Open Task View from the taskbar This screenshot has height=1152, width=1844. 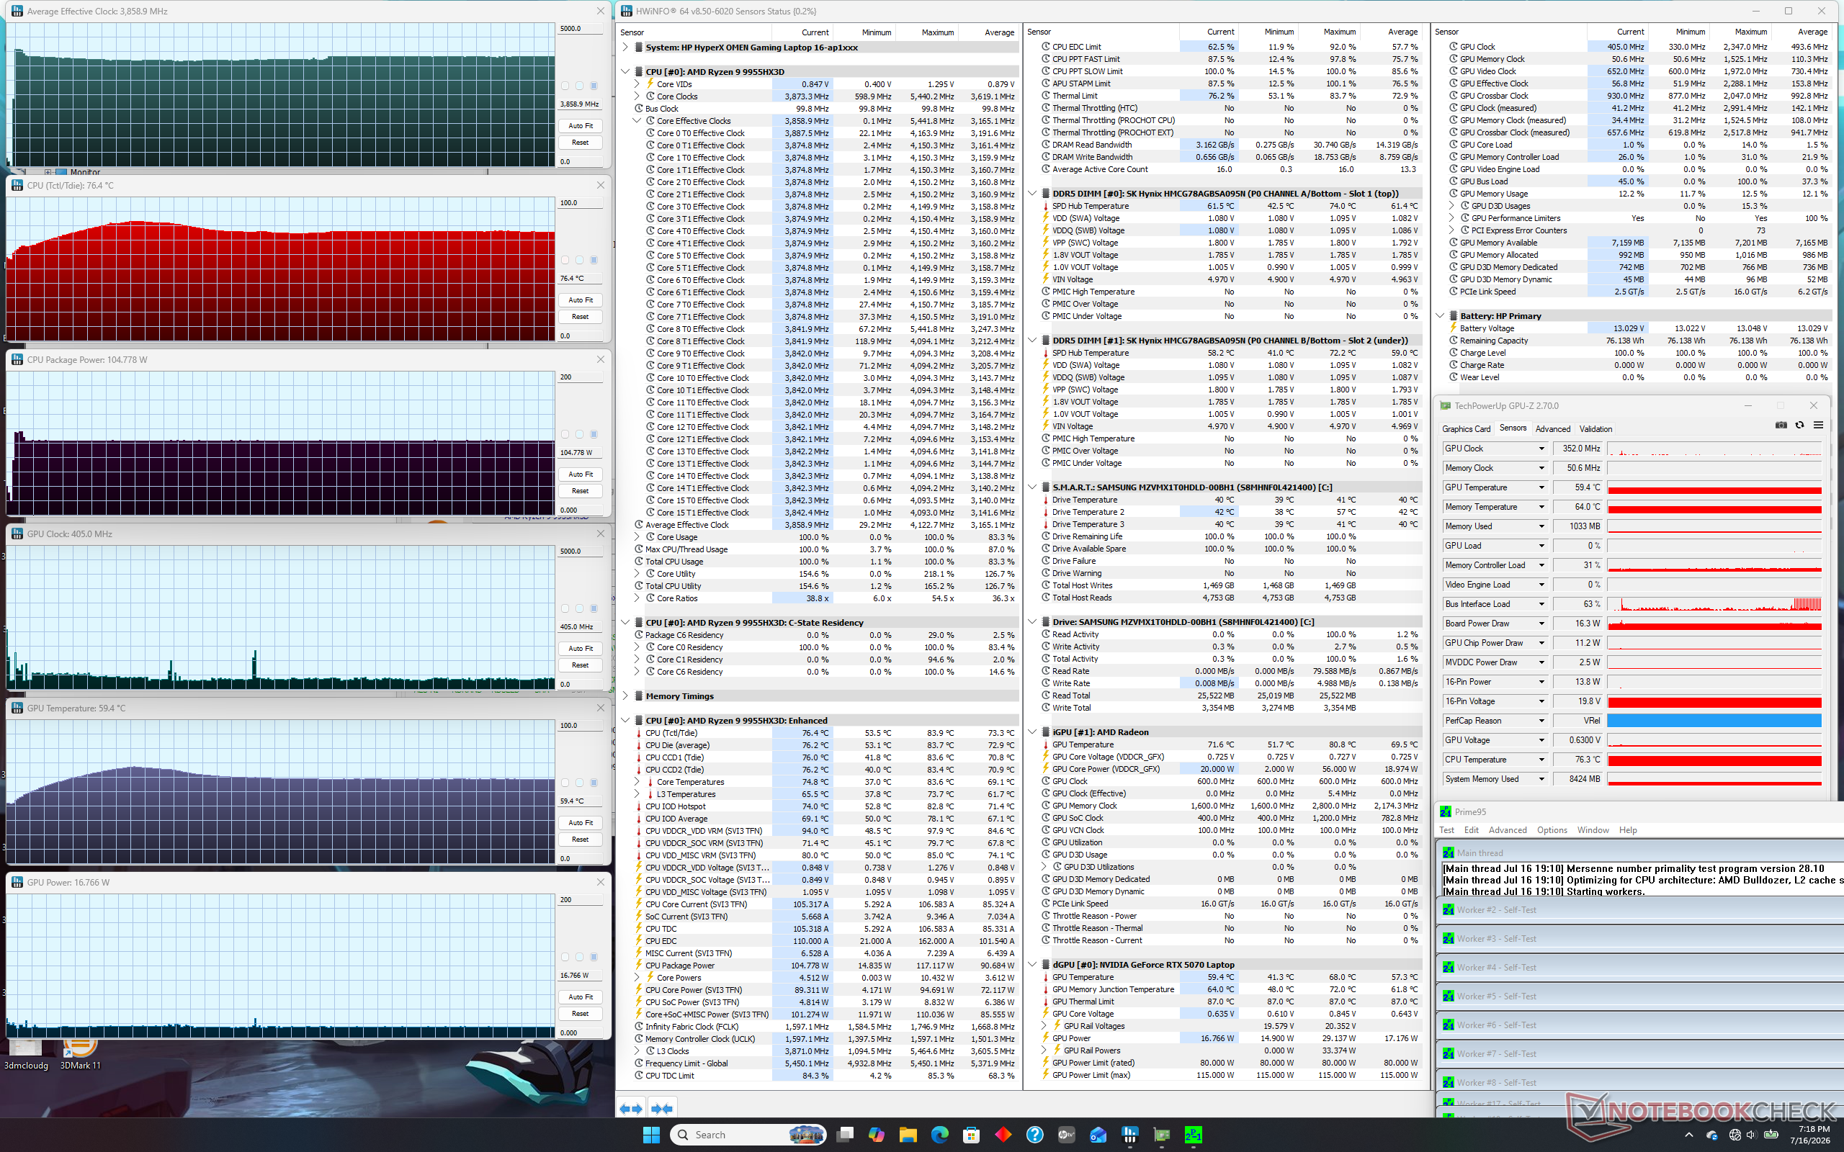(844, 1135)
